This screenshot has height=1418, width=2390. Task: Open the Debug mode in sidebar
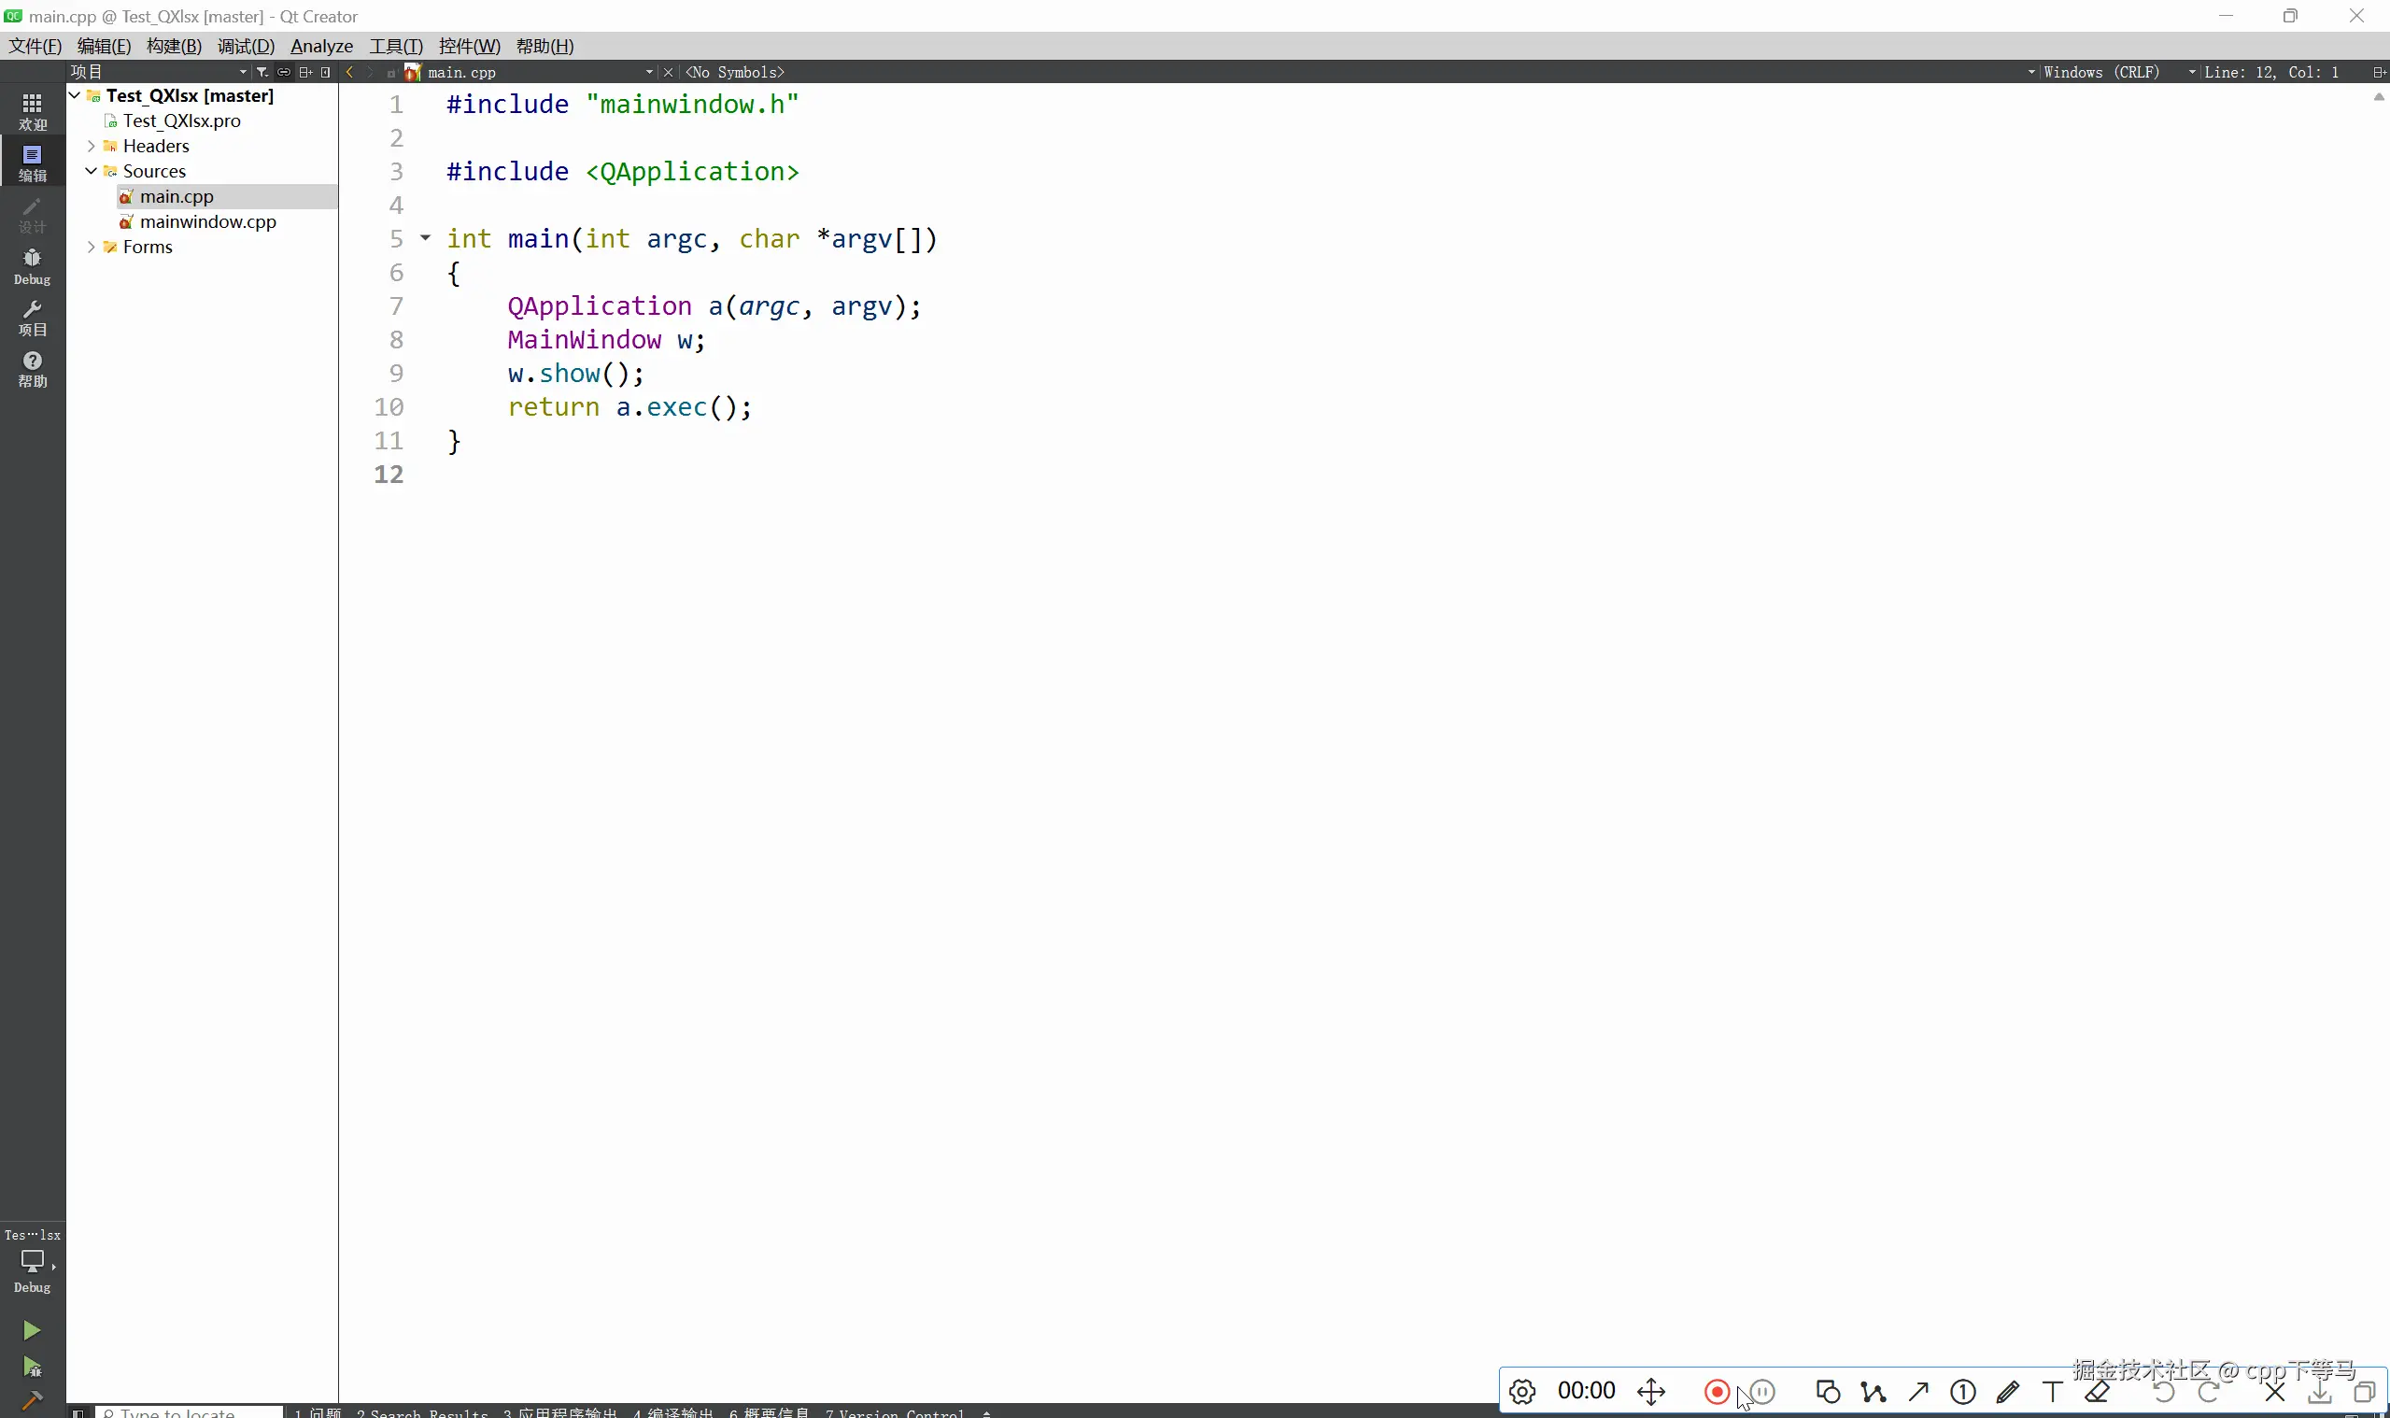(x=32, y=264)
